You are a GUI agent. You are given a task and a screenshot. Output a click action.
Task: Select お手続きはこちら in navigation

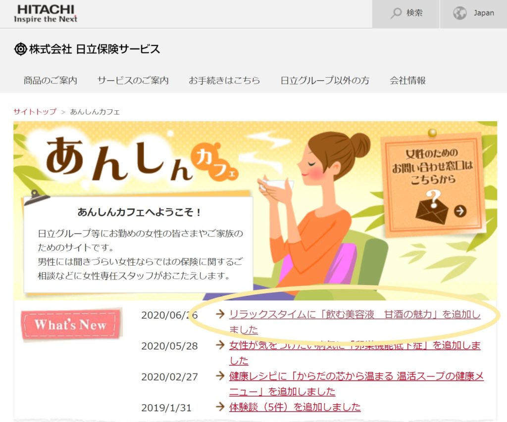coord(224,80)
